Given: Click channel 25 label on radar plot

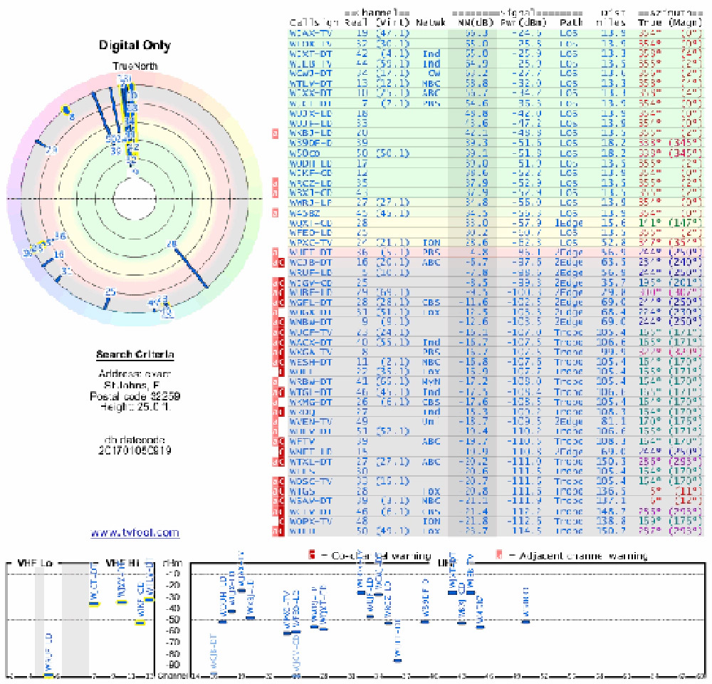Looking at the screenshot, I should (110, 292).
